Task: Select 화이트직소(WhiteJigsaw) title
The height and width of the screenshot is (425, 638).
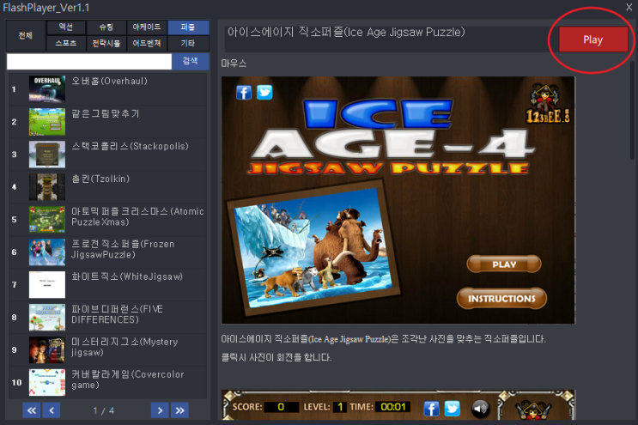Action: 127,276
